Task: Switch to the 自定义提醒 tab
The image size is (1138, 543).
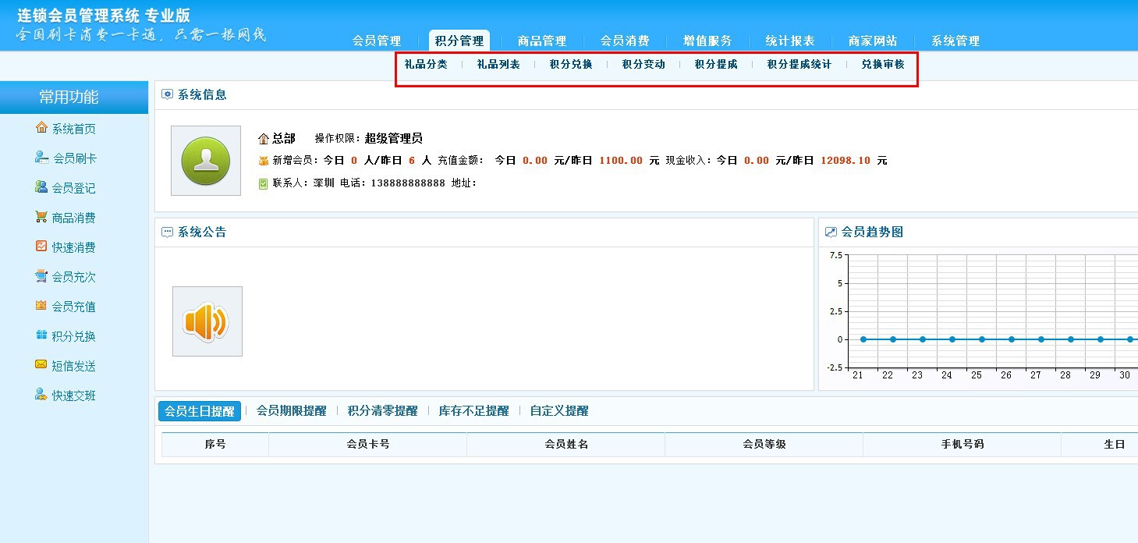Action: coord(559,411)
